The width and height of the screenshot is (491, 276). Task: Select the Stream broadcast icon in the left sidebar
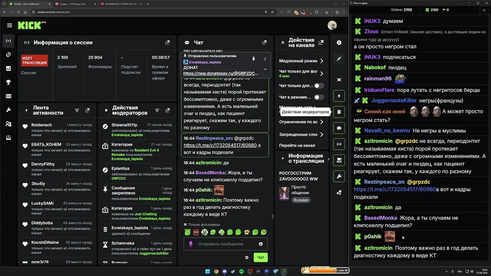[x=8, y=41]
